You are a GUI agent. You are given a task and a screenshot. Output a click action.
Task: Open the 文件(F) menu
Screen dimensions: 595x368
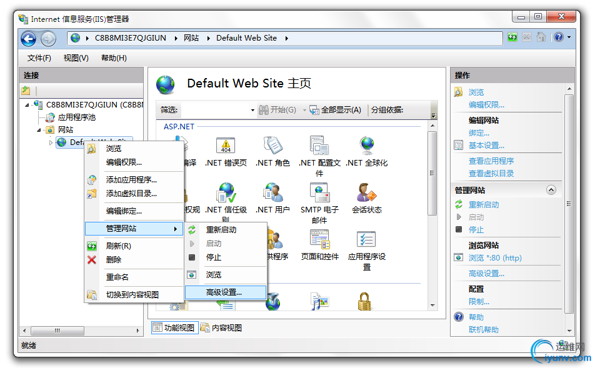pos(39,58)
